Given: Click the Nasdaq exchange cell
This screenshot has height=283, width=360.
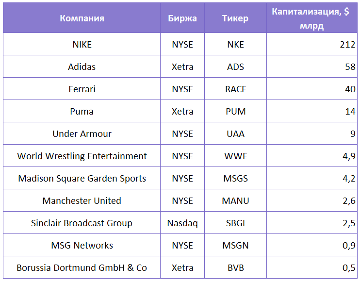Looking at the screenshot, I should pyautogui.click(x=182, y=223).
